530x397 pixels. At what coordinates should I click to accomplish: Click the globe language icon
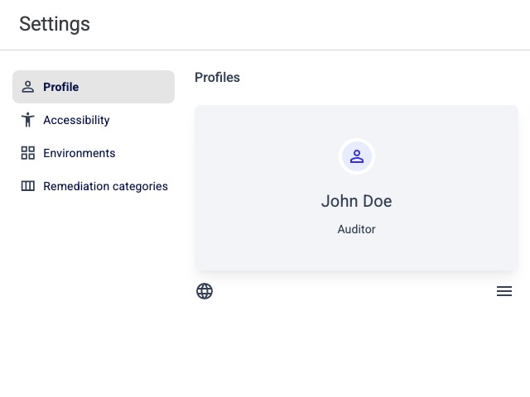[x=205, y=291]
